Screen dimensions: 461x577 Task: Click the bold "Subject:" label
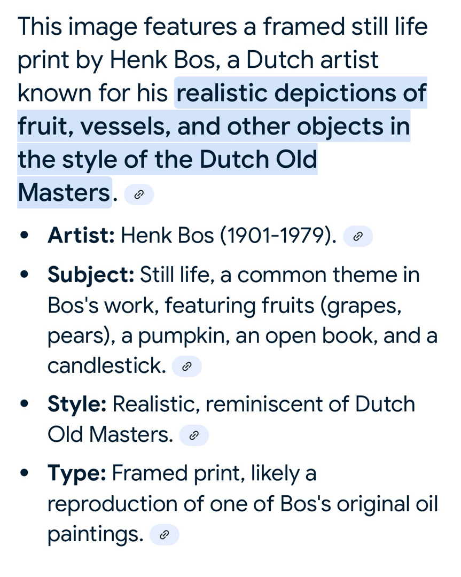pyautogui.click(x=91, y=275)
